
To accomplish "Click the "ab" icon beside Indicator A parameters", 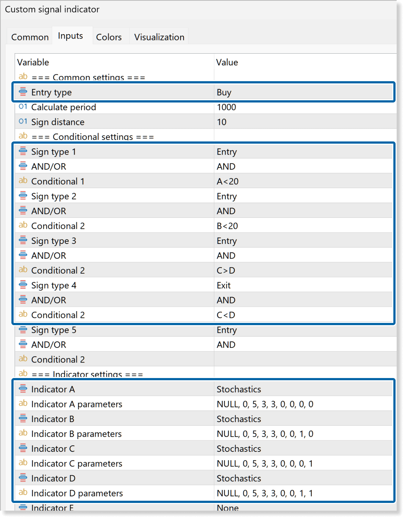I will (x=22, y=403).
